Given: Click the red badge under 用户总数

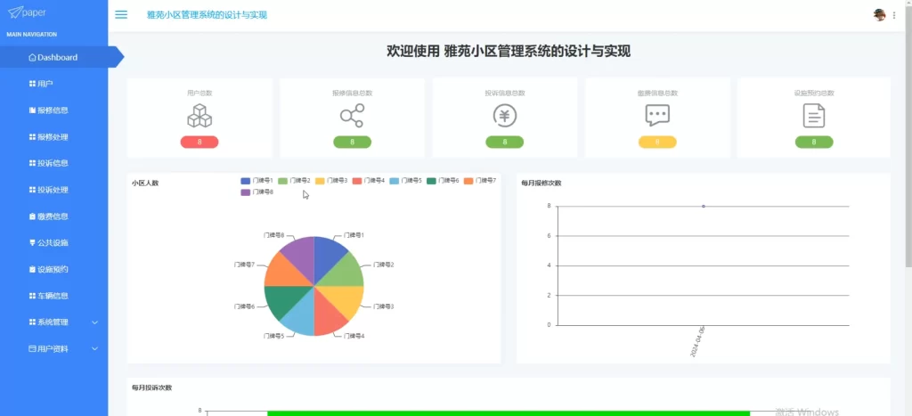Looking at the screenshot, I should 199,142.
